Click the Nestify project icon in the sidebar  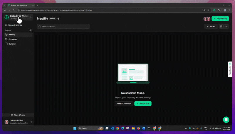click(6, 35)
